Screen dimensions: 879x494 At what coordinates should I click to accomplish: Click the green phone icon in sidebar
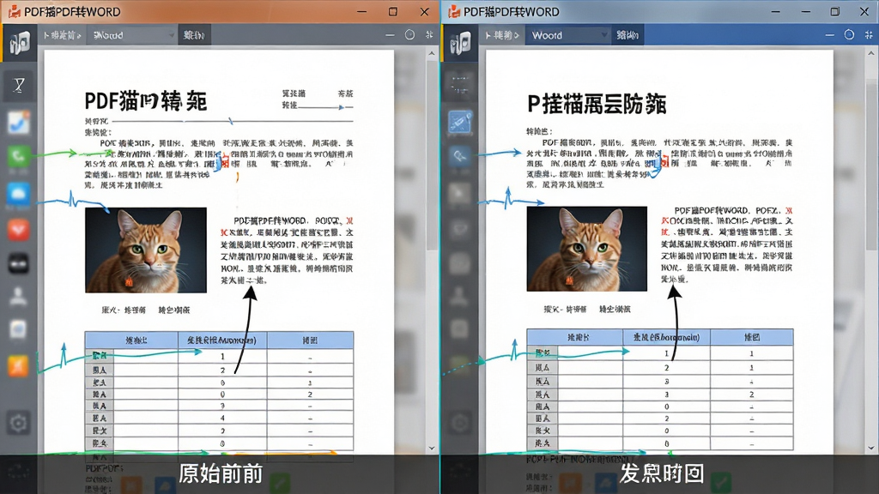point(19,155)
